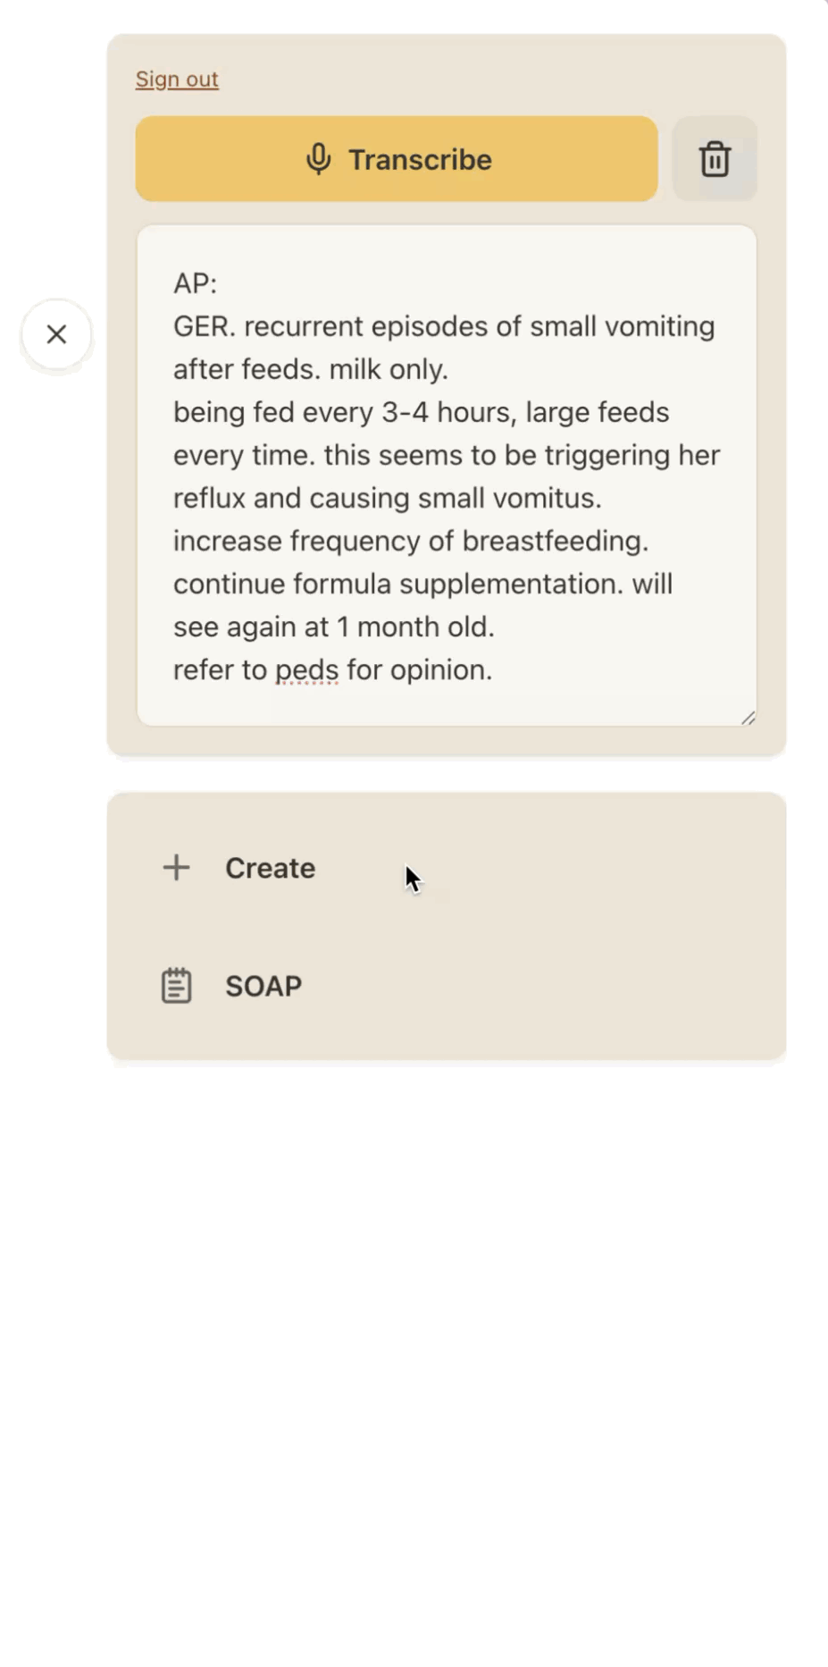Select the Create menu entry
The height and width of the screenshot is (1667, 828).
tap(447, 868)
